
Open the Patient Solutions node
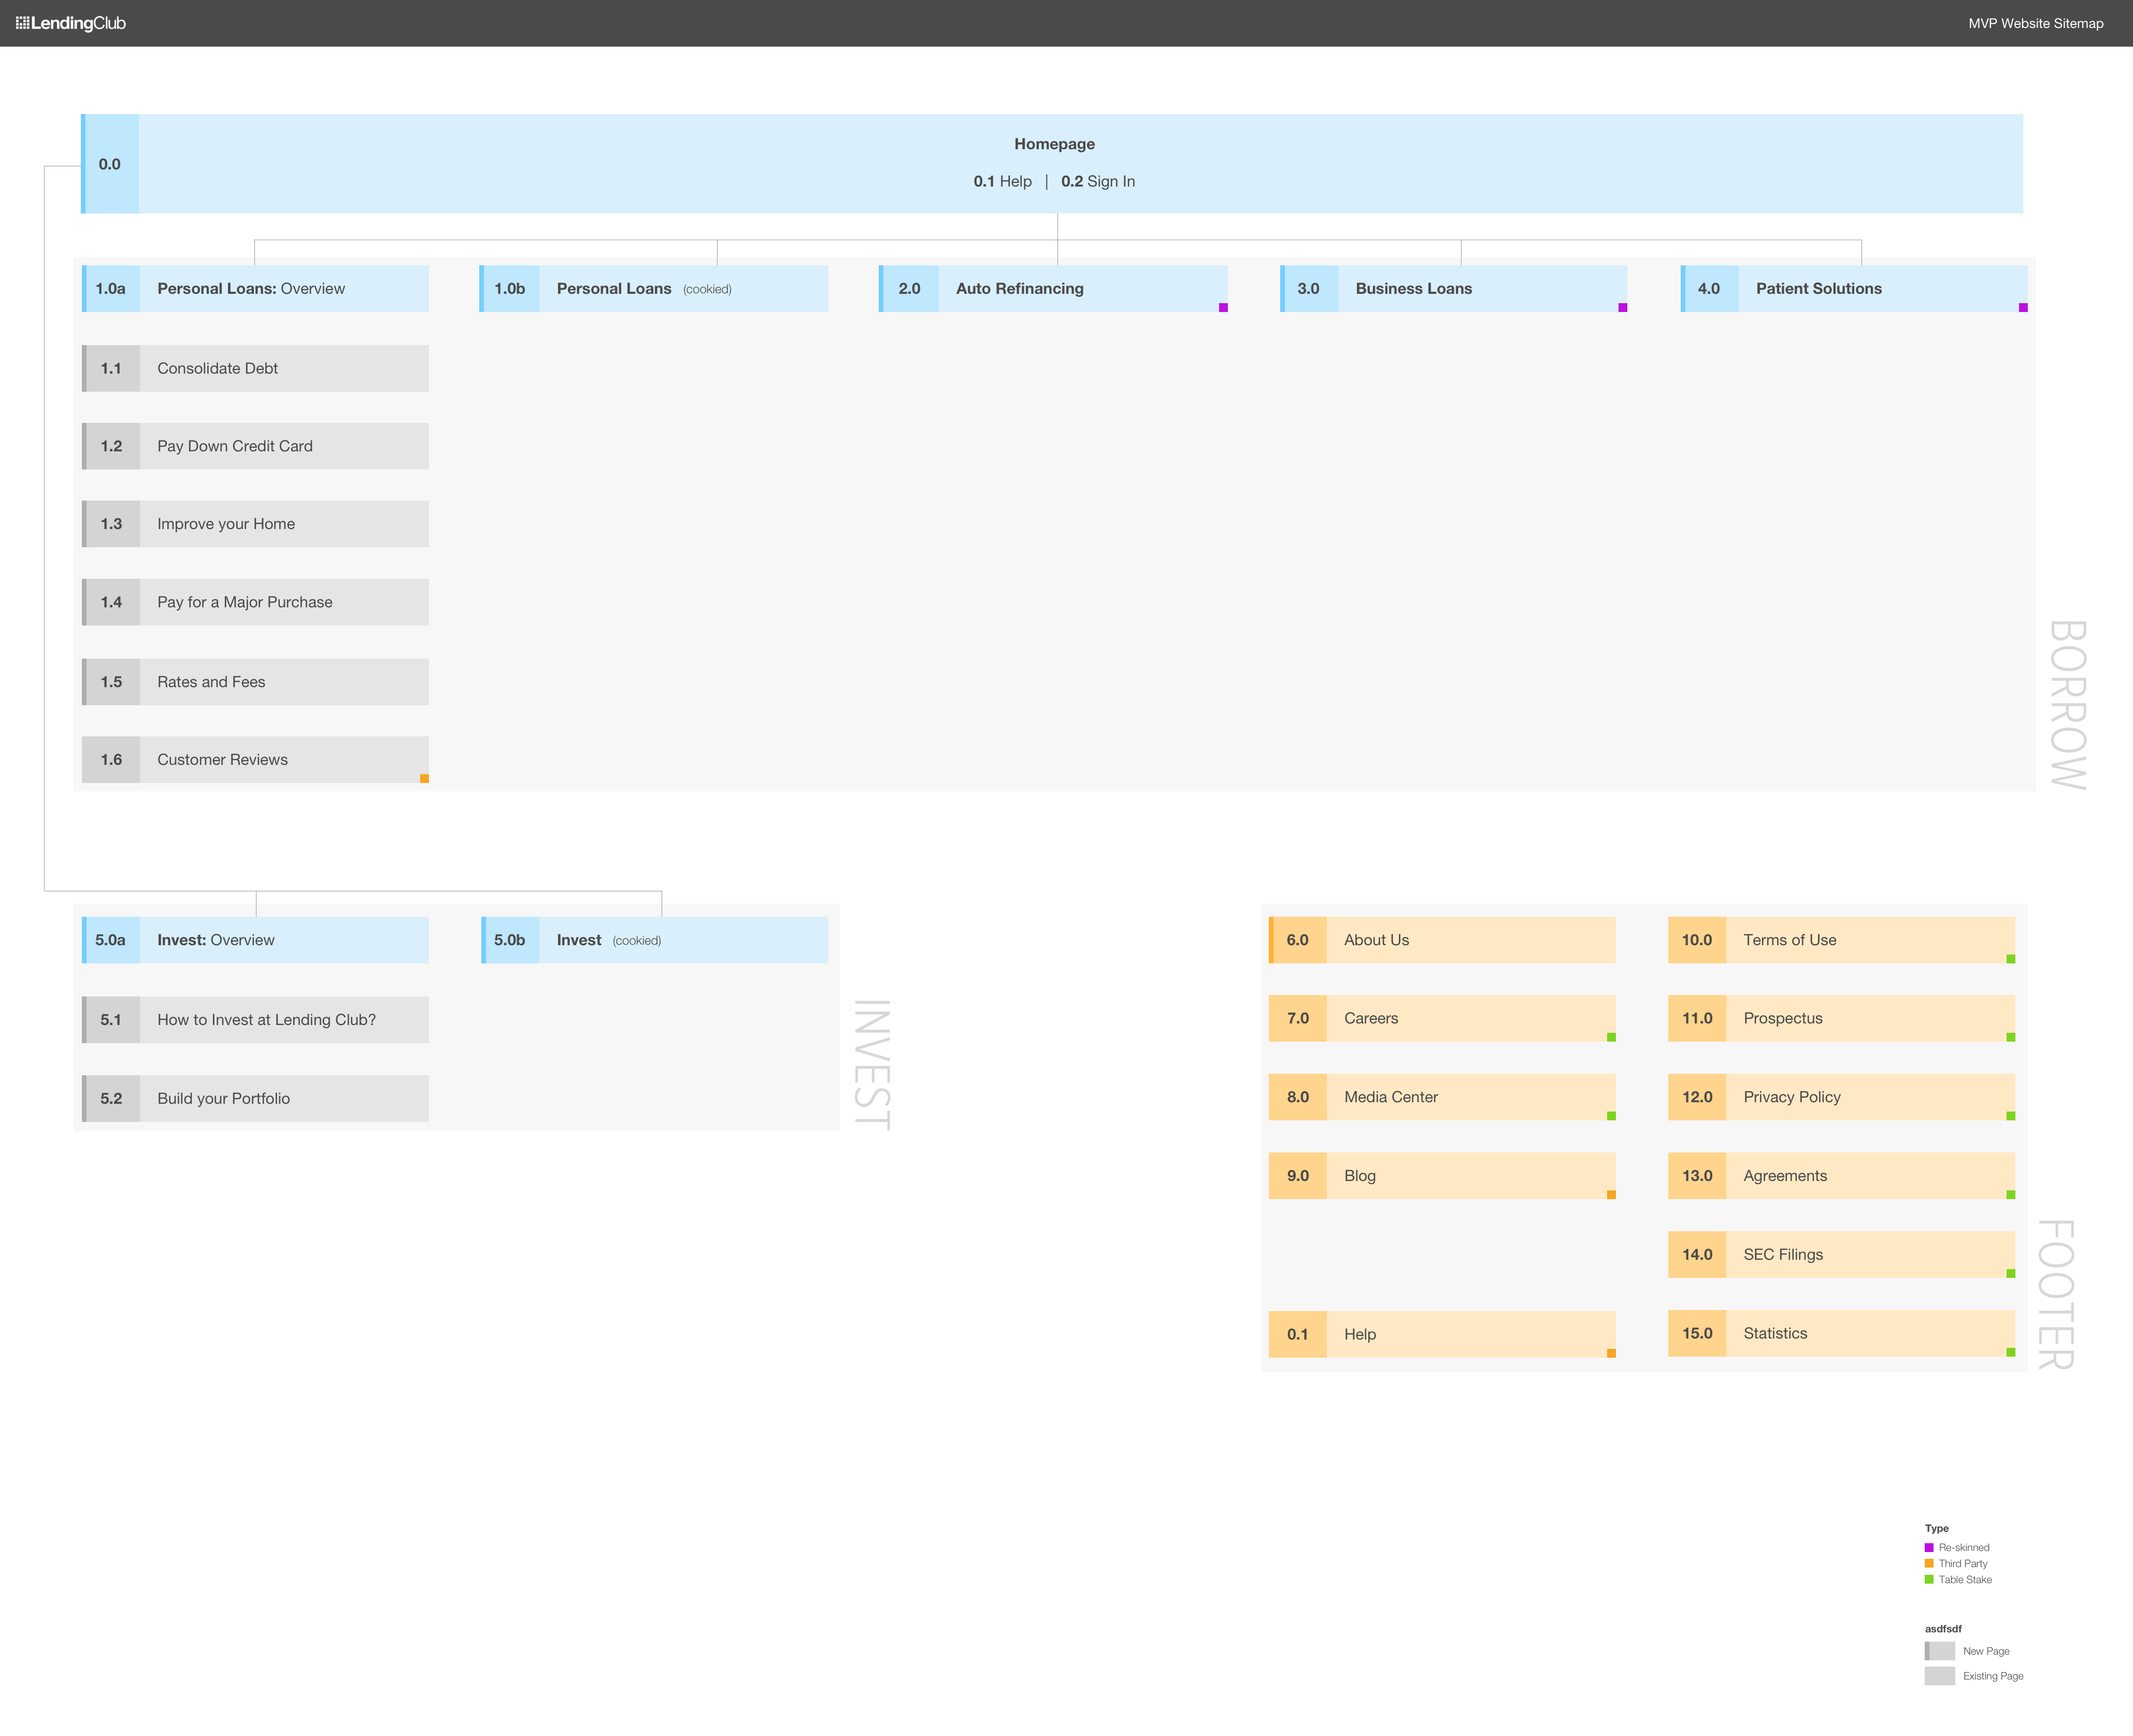point(1817,288)
